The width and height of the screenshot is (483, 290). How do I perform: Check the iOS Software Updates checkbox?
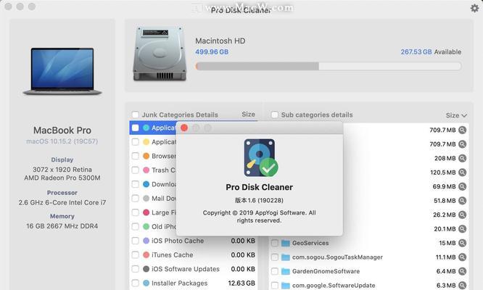(x=135, y=269)
